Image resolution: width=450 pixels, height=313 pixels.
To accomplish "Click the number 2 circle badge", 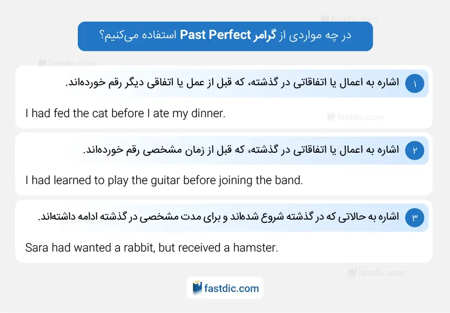I will pos(414,151).
